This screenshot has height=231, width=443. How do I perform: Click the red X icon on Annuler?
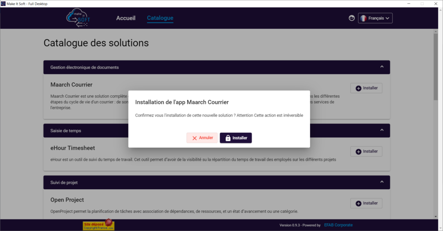pyautogui.click(x=194, y=138)
